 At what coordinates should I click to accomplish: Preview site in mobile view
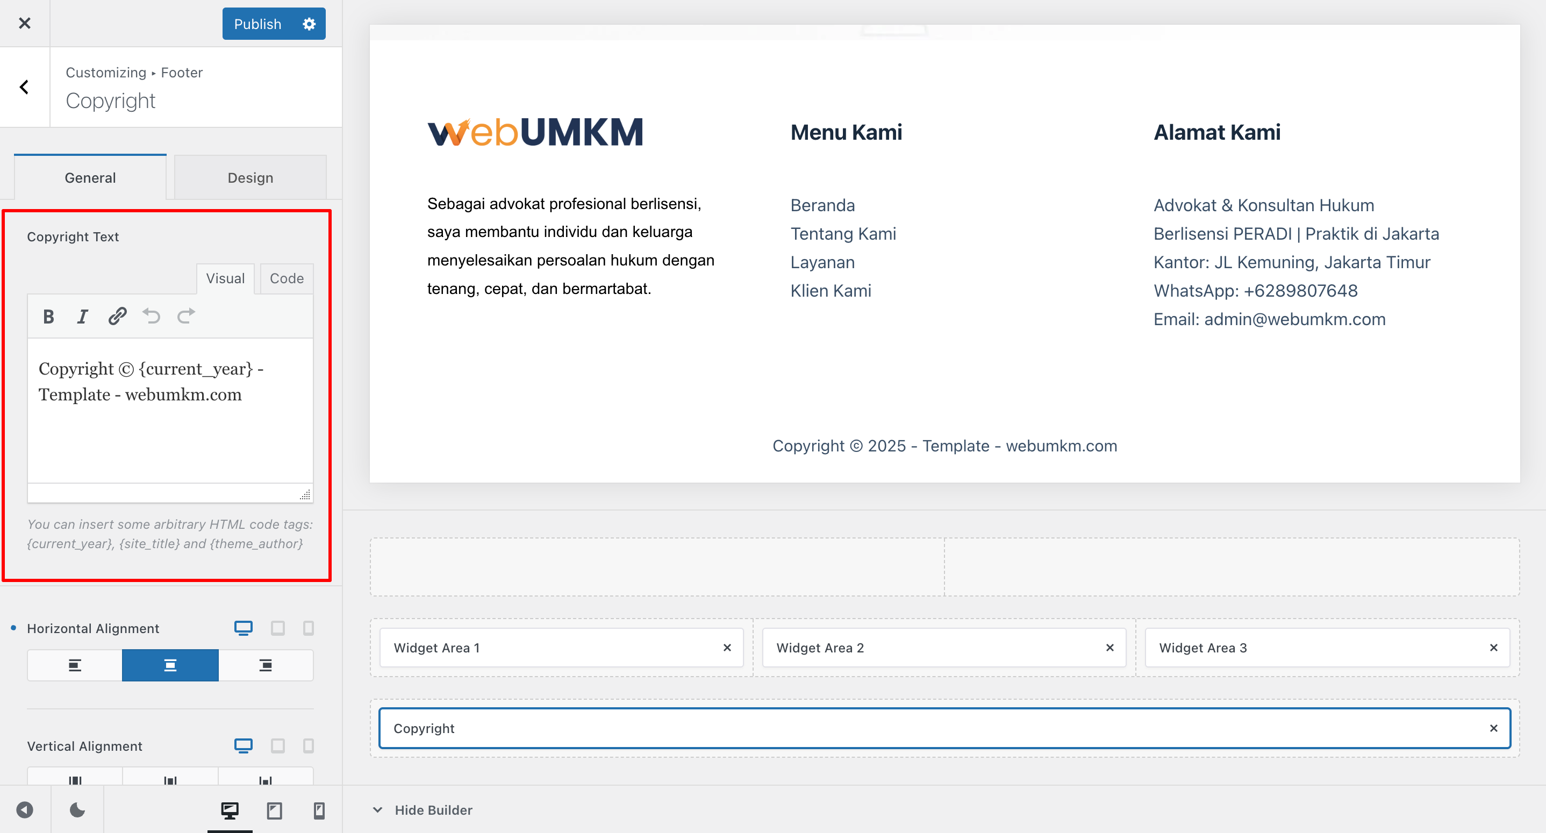319,811
